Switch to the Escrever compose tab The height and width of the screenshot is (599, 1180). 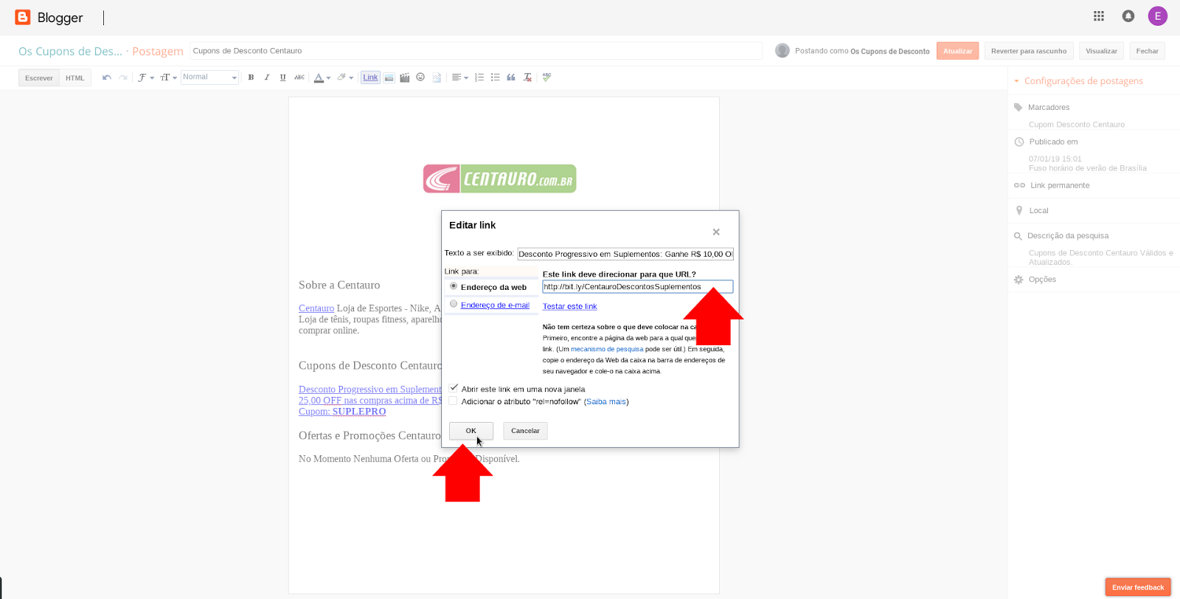39,78
